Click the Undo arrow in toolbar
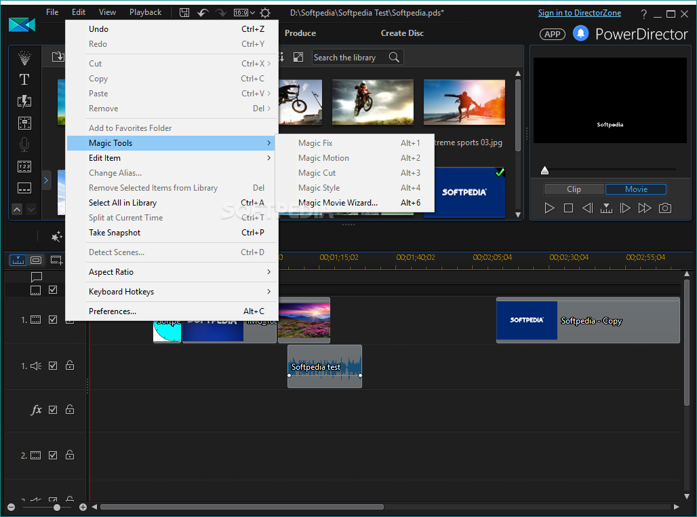This screenshot has height=517, width=697. coord(203,12)
